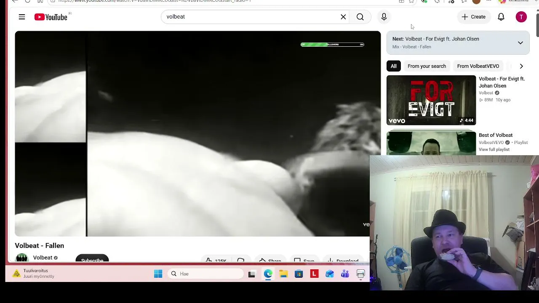Open the Best of Volbeat playlist title
539x303 pixels.
tap(496, 135)
